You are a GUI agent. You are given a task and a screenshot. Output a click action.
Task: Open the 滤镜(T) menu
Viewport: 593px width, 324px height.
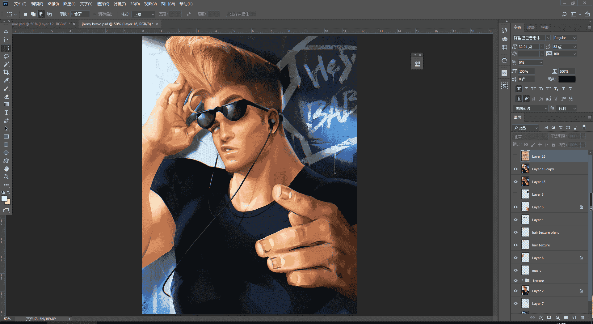tap(120, 4)
